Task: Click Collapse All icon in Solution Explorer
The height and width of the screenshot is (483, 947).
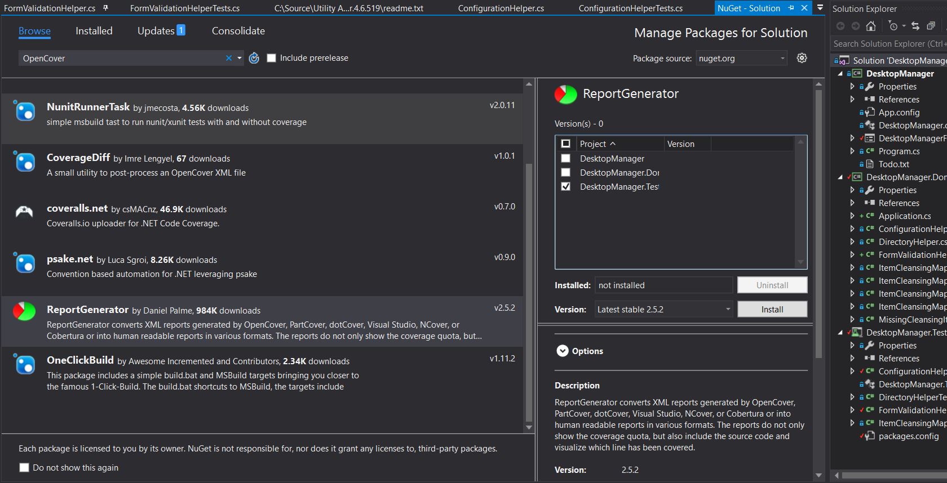Action: coord(931,26)
